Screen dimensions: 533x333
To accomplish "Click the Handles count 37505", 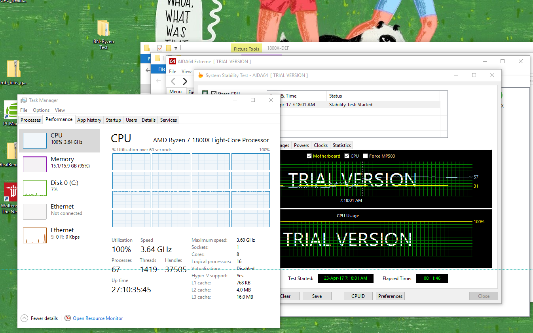I will [176, 269].
